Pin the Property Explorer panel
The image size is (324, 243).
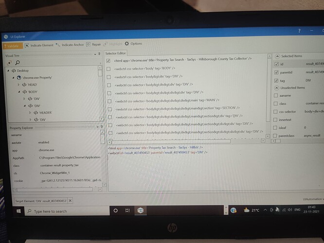pyautogui.click(x=102, y=126)
